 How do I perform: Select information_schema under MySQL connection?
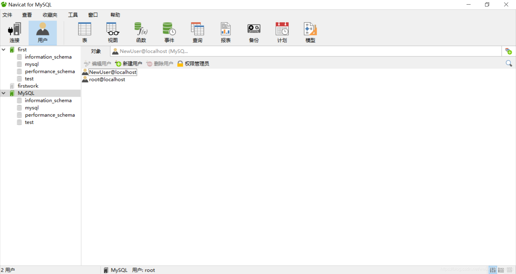point(48,100)
